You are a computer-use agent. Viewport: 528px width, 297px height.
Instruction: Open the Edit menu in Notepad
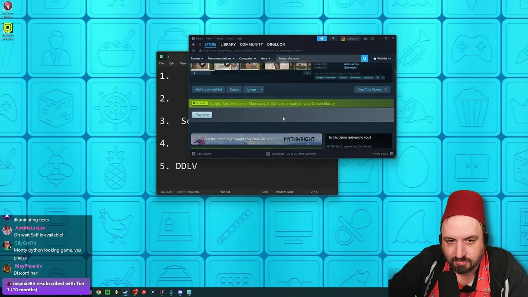172,64
